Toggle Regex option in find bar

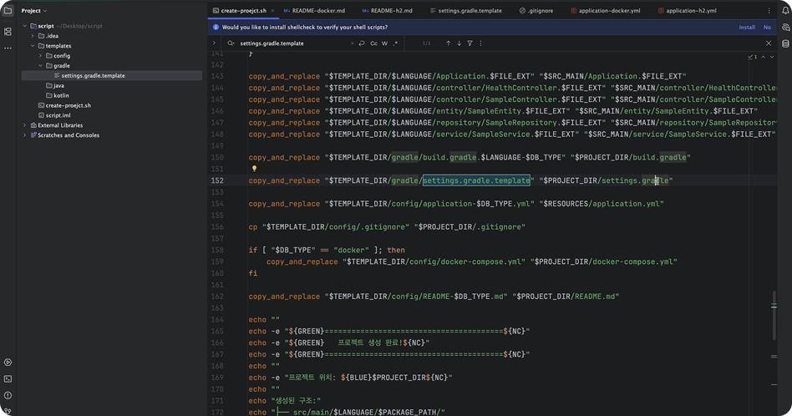[x=395, y=43]
